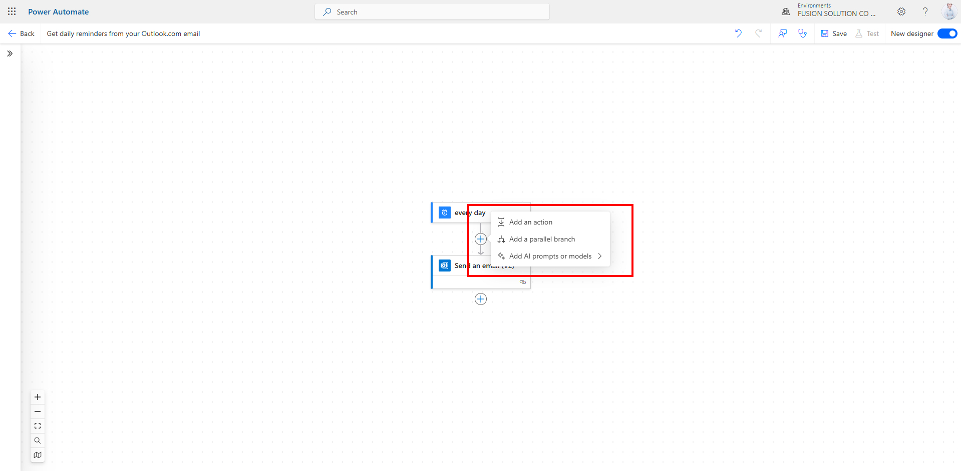The width and height of the screenshot is (961, 471).
Task: Open the canvas search magnifier icon
Action: pos(38,440)
